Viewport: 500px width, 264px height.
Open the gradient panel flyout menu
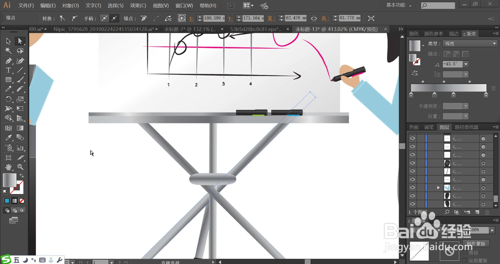495,33
